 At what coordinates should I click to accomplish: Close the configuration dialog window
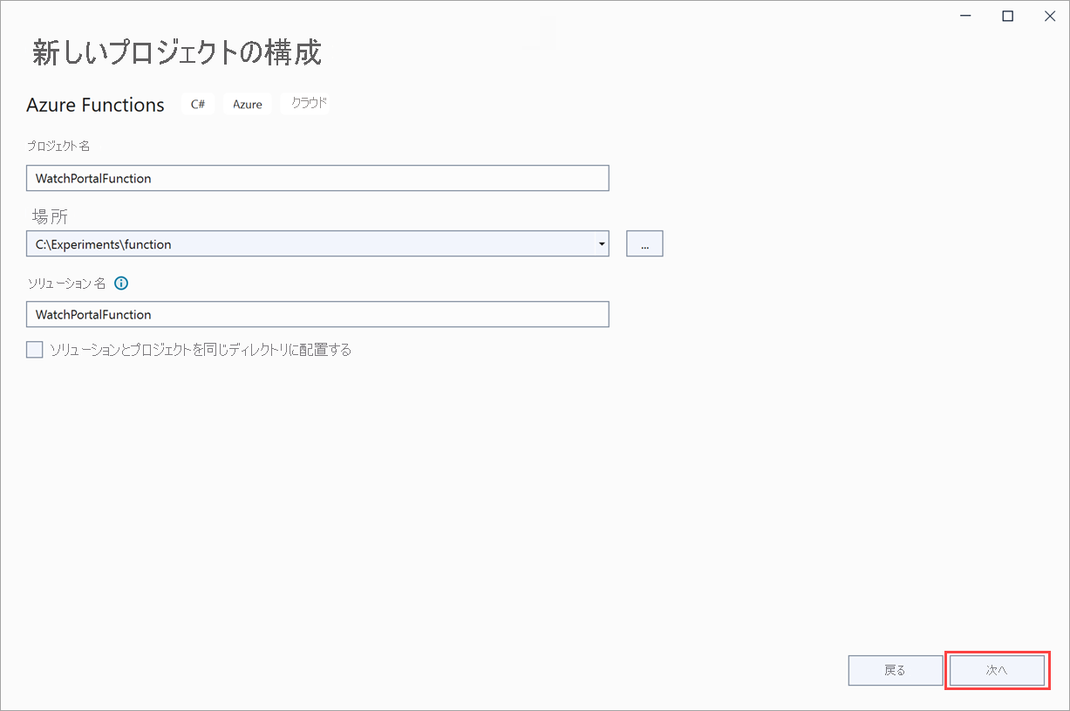[1049, 16]
